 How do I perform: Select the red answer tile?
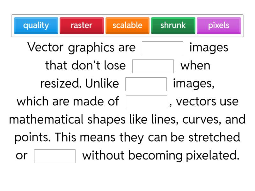point(82,25)
